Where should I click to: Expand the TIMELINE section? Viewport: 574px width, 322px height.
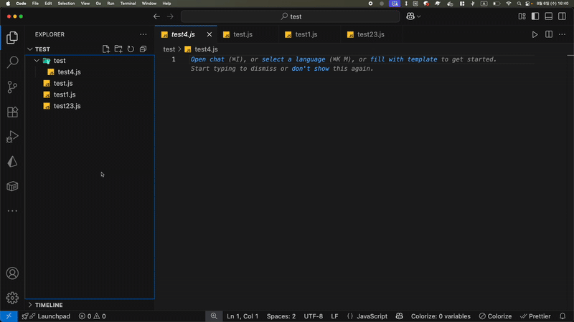(x=49, y=305)
